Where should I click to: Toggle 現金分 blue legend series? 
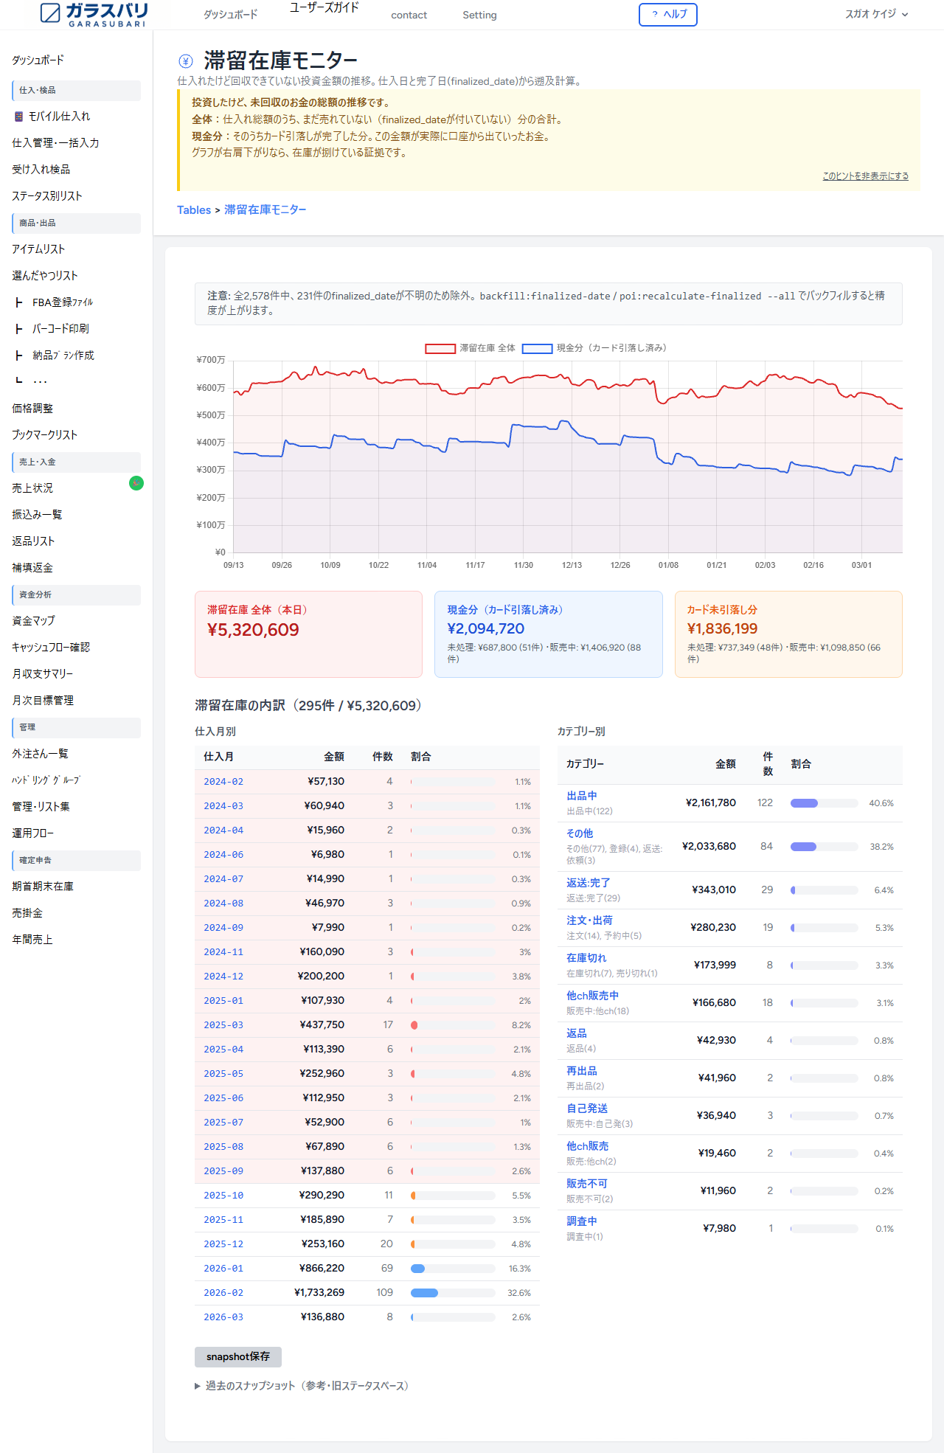click(x=538, y=348)
